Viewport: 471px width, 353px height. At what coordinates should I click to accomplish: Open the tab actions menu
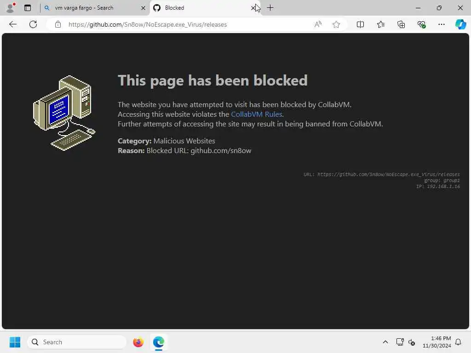(27, 8)
